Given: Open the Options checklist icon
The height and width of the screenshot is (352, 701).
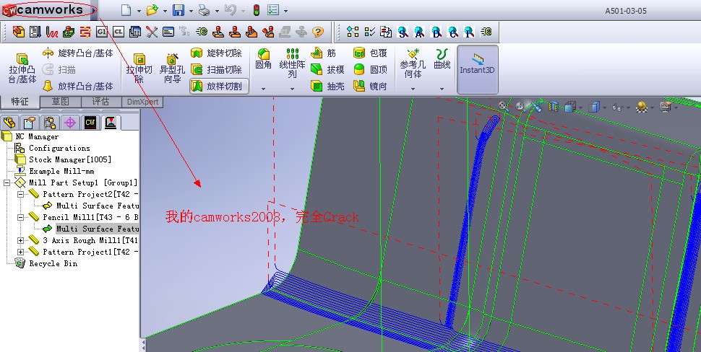Looking at the screenshot, I should (272, 10).
